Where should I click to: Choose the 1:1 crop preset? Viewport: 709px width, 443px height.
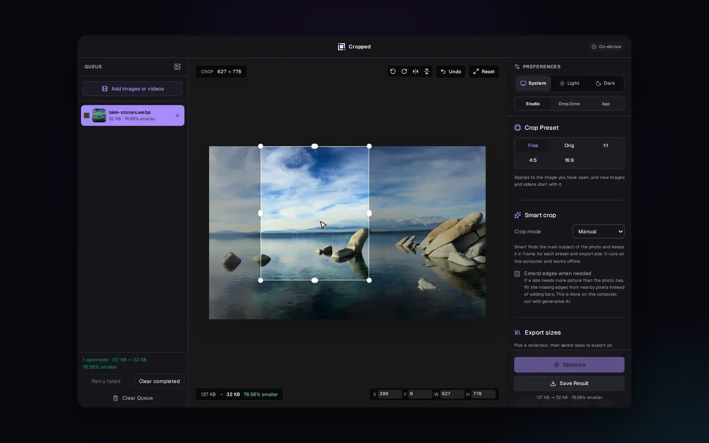tap(605, 145)
